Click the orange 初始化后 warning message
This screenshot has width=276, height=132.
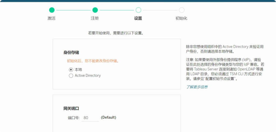click(x=93, y=61)
